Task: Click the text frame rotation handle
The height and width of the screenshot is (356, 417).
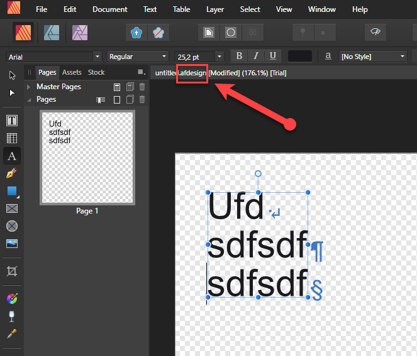Action: click(x=258, y=174)
